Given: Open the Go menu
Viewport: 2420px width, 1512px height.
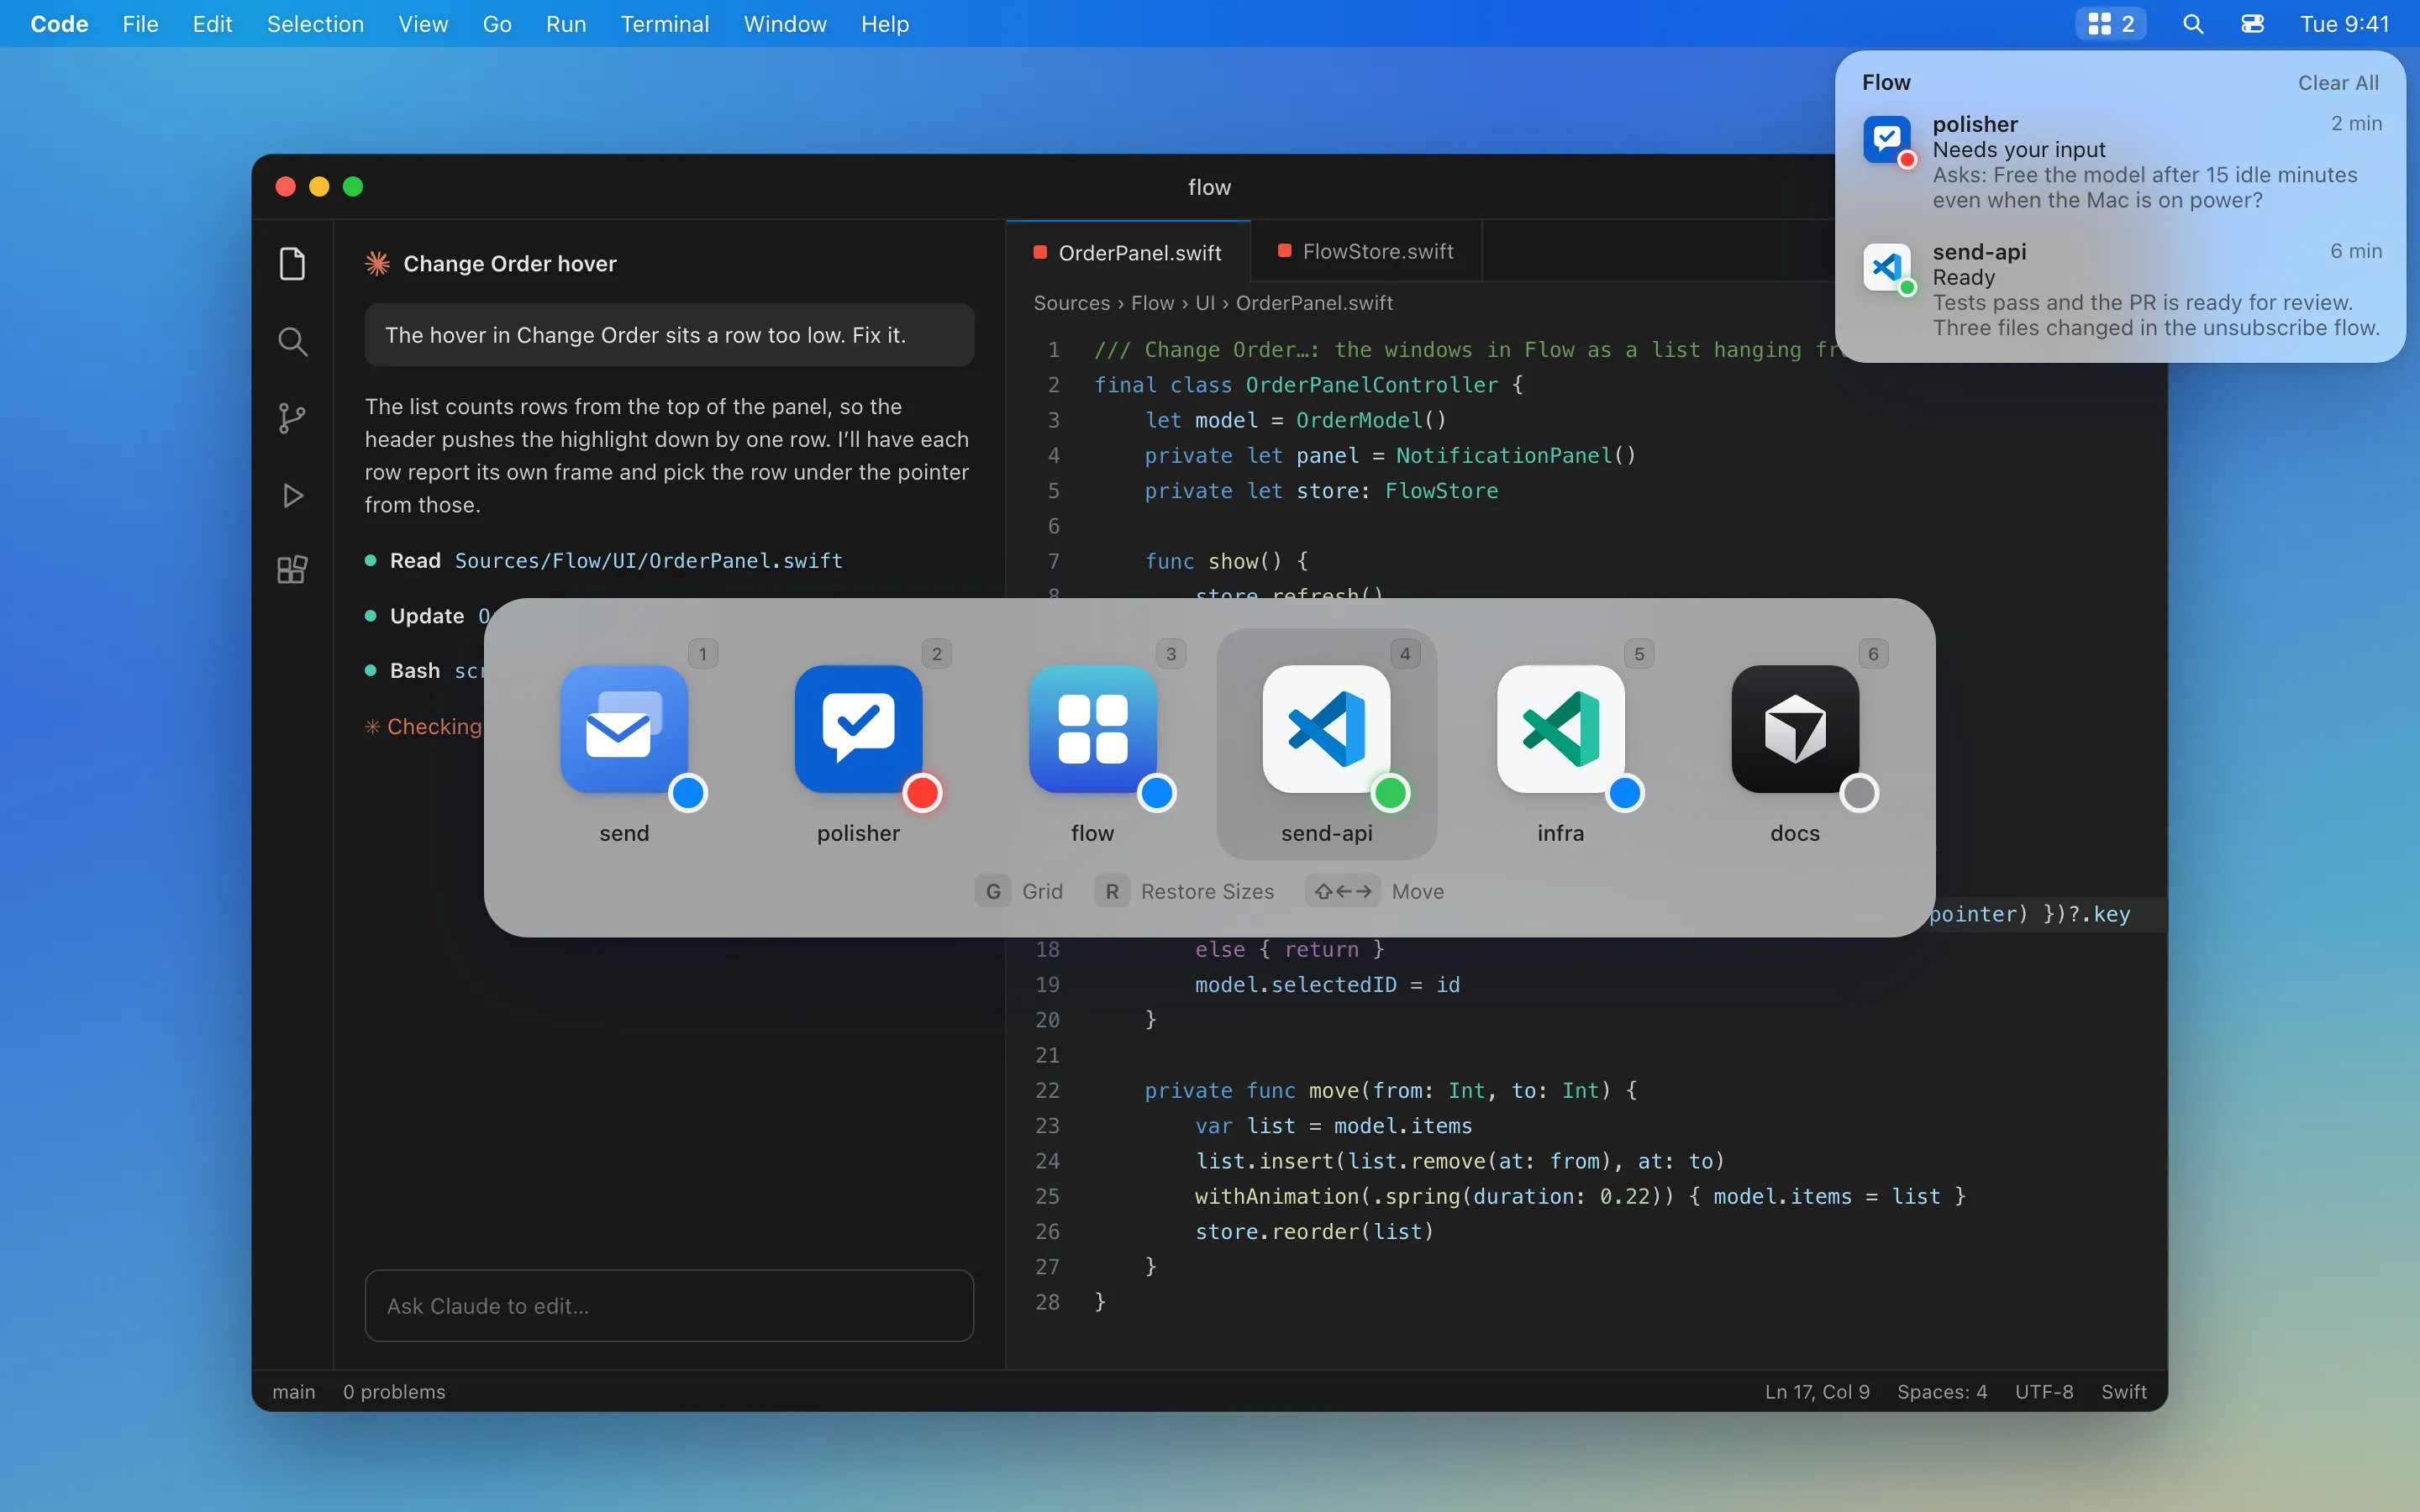Looking at the screenshot, I should (497, 24).
